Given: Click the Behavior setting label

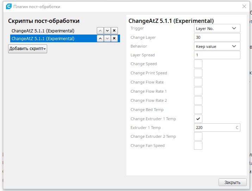Looking at the screenshot, I should (139, 46).
